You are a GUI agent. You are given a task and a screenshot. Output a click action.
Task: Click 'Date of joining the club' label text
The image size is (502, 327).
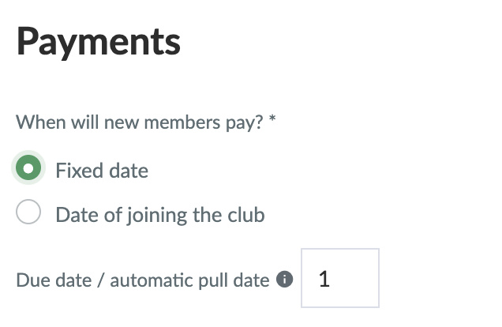[160, 215]
